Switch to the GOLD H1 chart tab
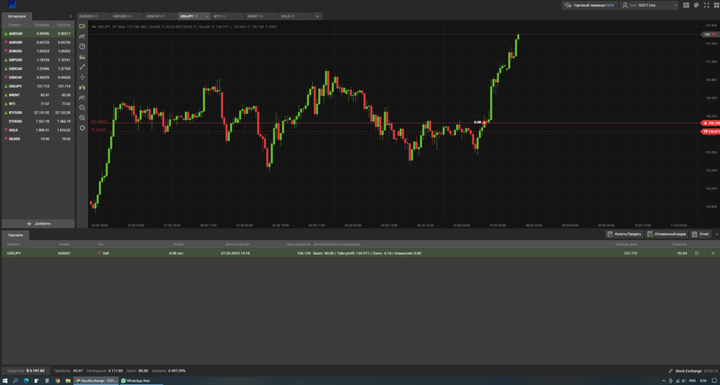 coord(295,16)
